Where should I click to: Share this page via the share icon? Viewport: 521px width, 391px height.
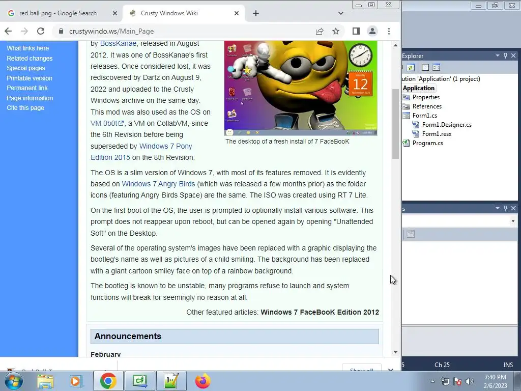tap(320, 31)
